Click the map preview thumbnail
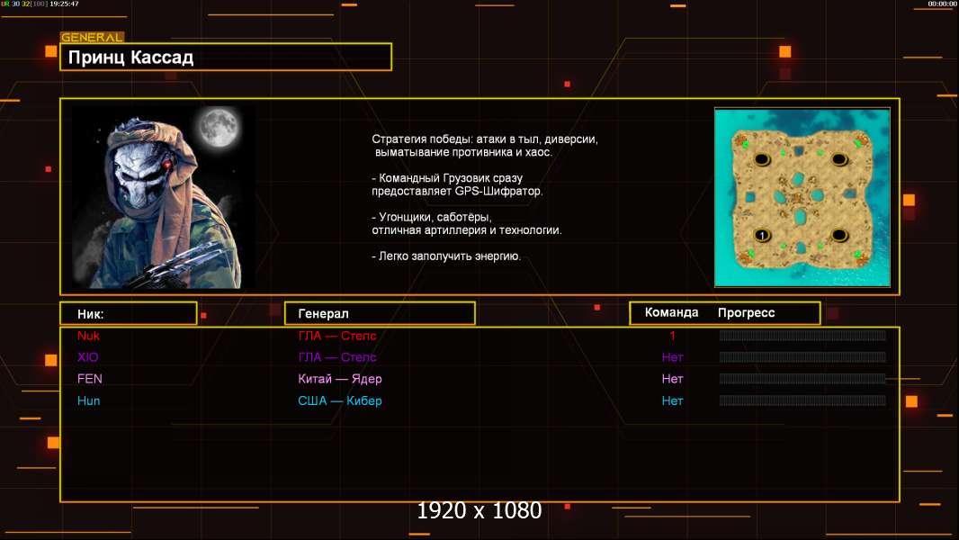Screen dimensions: 959x540 [x=802, y=197]
